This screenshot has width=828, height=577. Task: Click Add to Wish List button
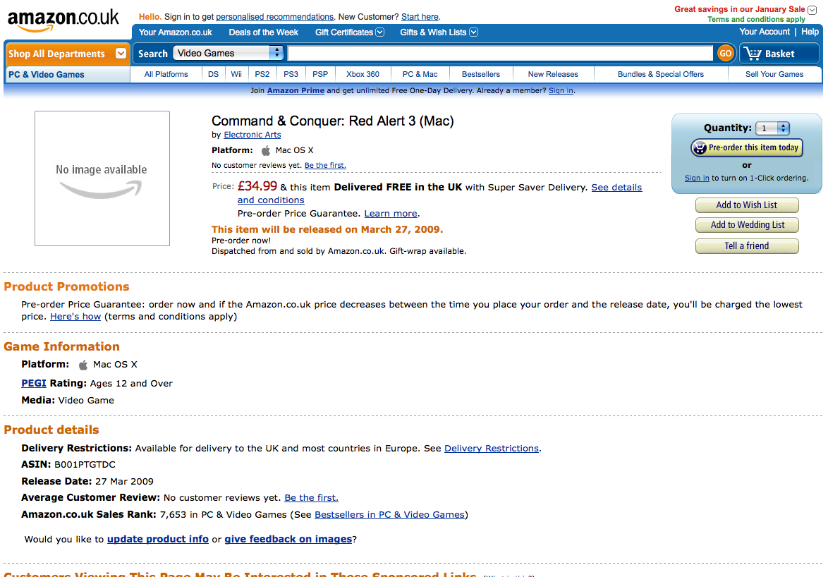pyautogui.click(x=747, y=205)
